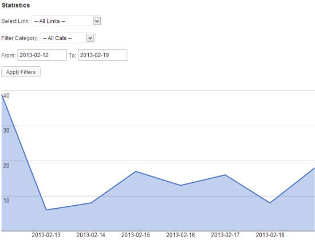Viewport: 315px width, 240px height.
Task: Click the chart peak at 2013-02-15
Action: (x=136, y=171)
